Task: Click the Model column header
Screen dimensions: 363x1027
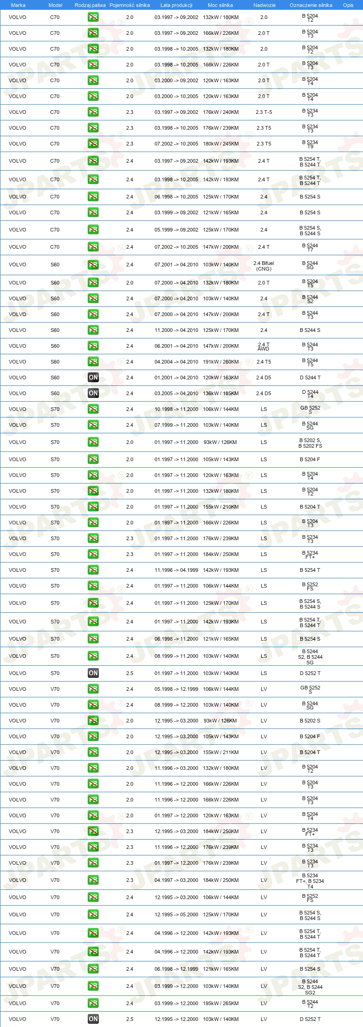Action: [55, 5]
